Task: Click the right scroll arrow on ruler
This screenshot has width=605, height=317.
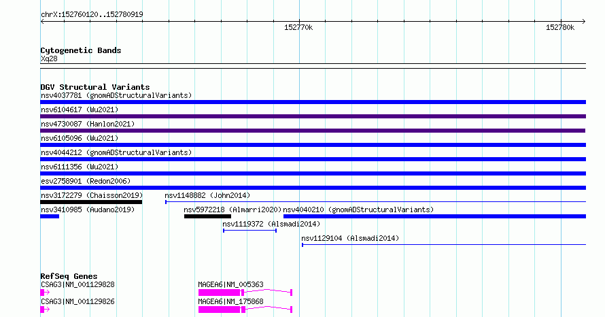Action: point(583,22)
